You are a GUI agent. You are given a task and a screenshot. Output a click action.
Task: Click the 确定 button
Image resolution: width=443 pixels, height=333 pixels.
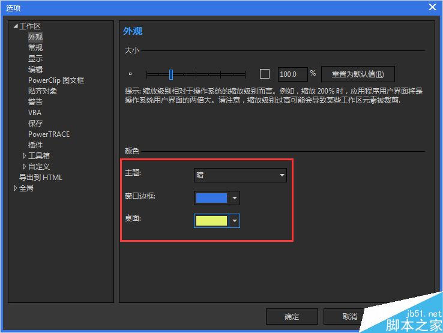click(x=292, y=317)
